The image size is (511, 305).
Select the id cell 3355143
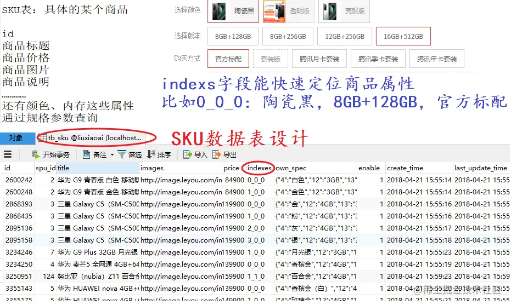pos(19,289)
